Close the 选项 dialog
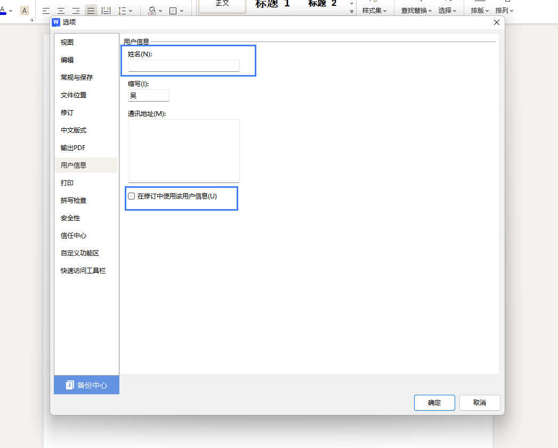This screenshot has width=558, height=448. click(x=497, y=22)
